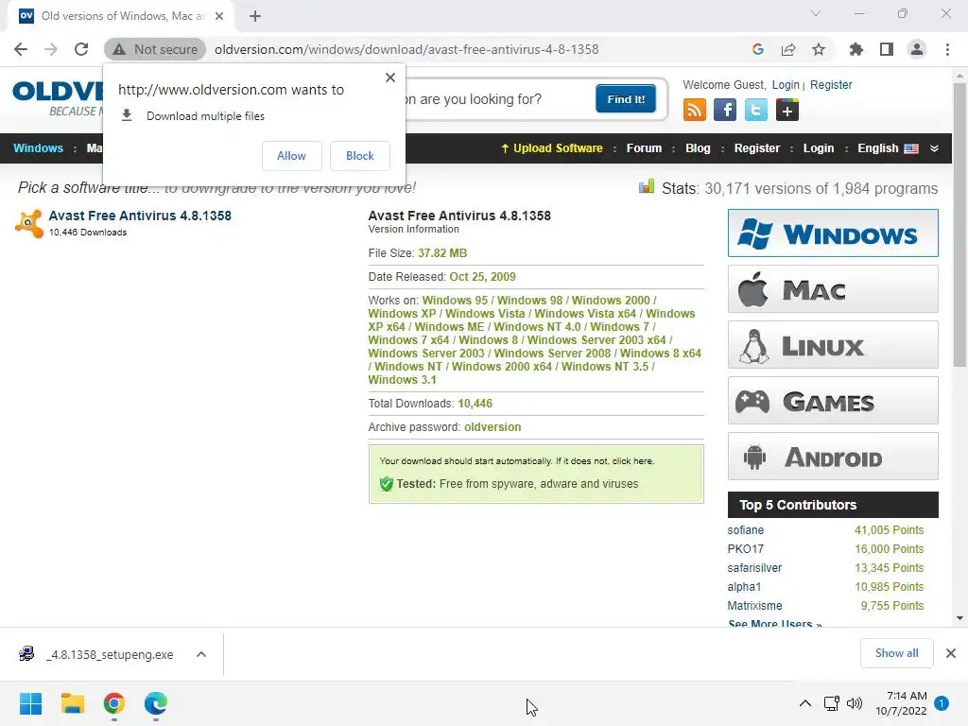Image resolution: width=968 pixels, height=726 pixels.
Task: Open the Extensions puzzle icon
Action: tap(856, 49)
